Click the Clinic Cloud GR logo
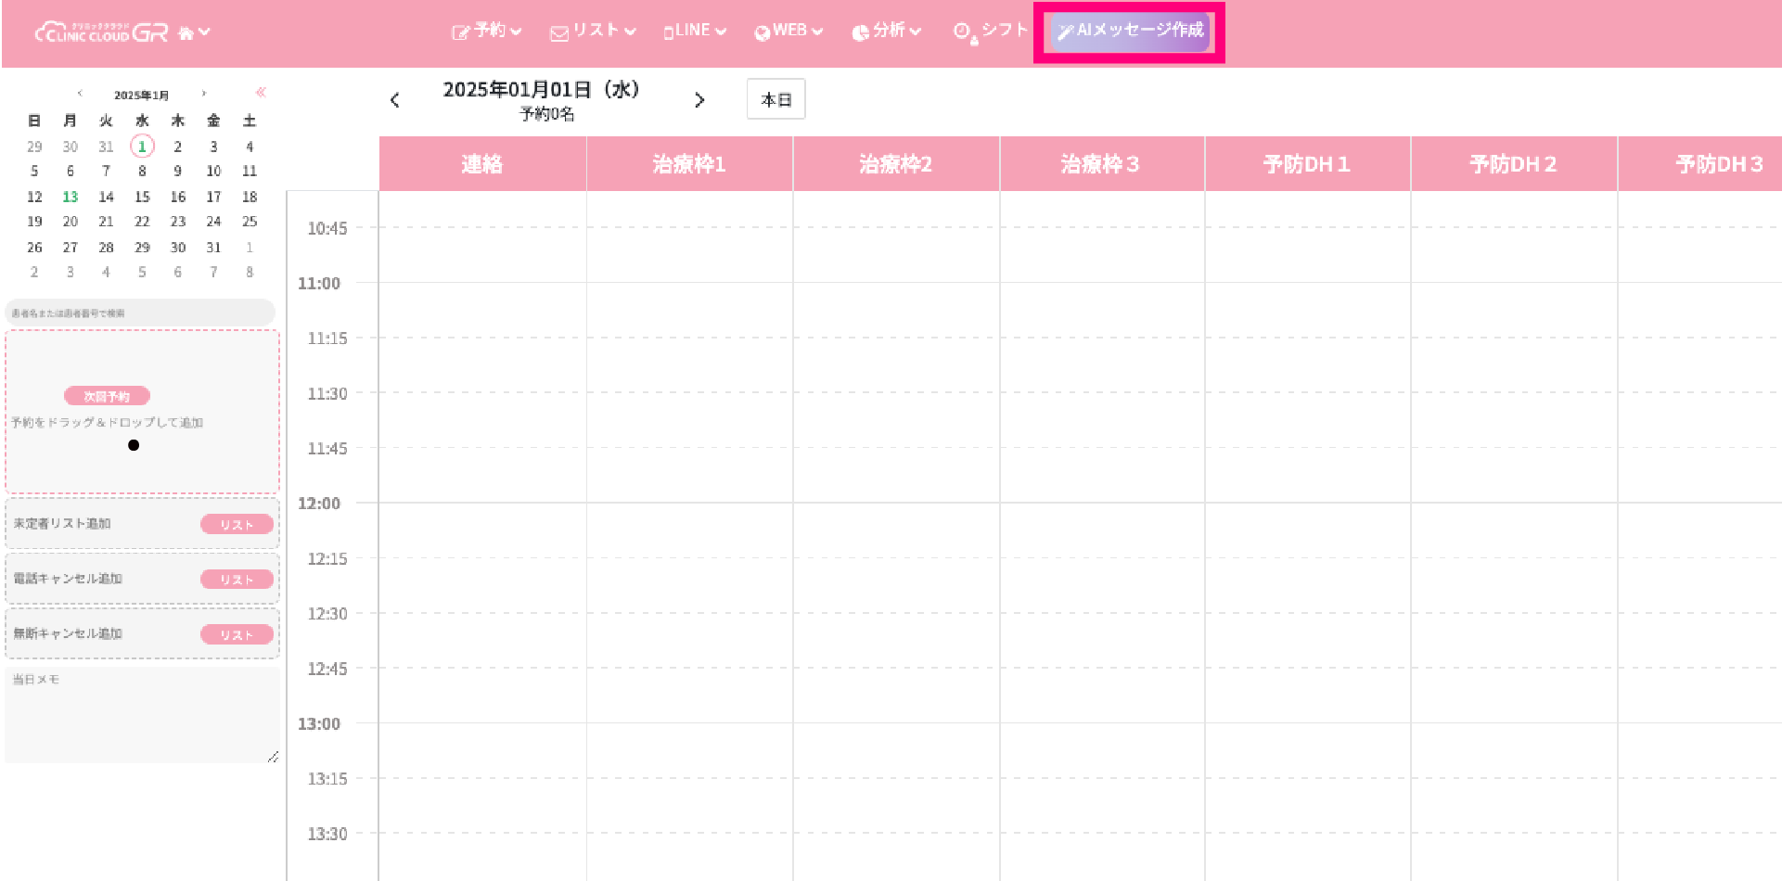Viewport: 1782px width, 881px height. (101, 32)
